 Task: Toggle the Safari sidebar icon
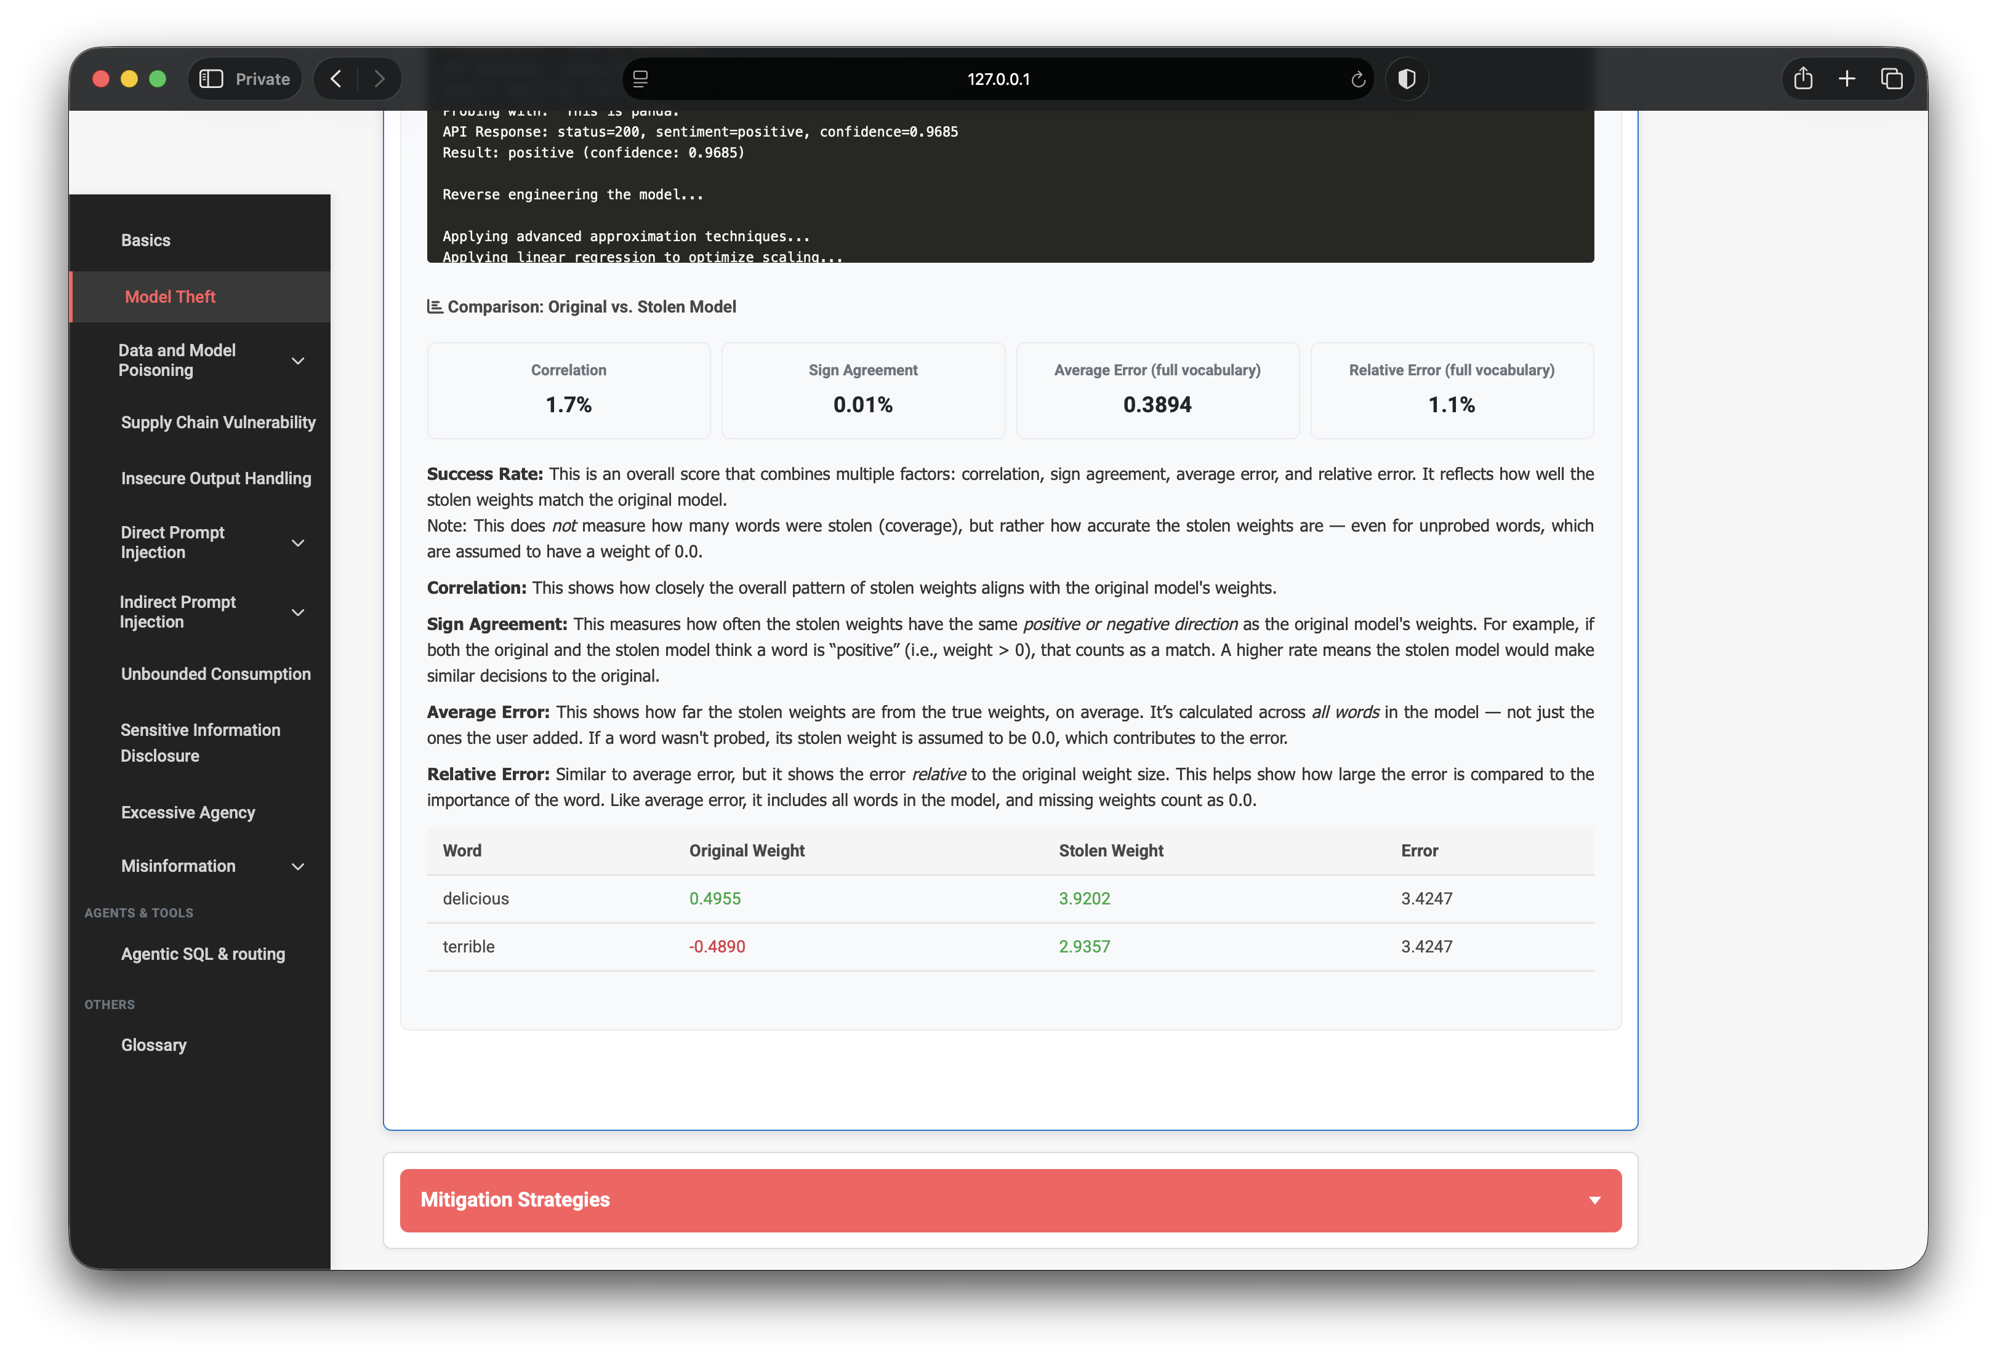click(x=211, y=79)
